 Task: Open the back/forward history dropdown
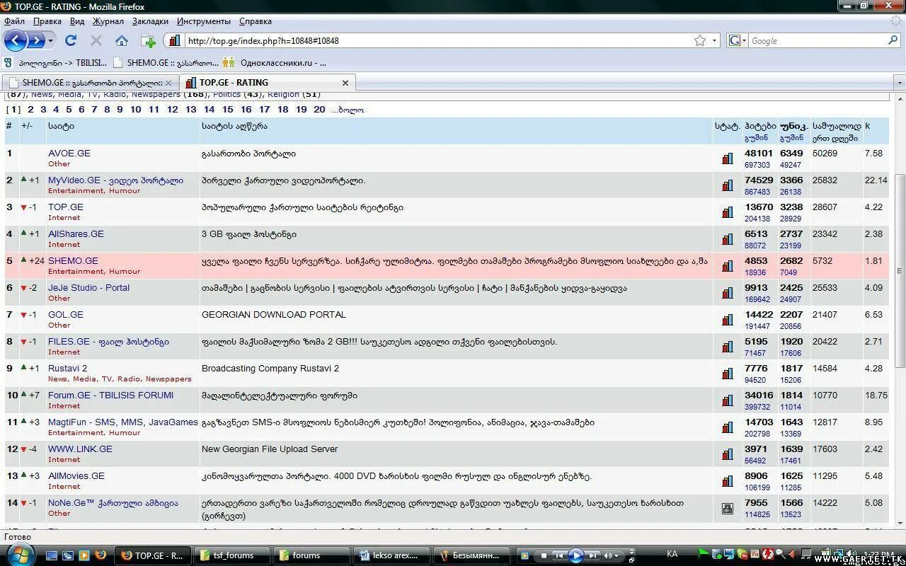50,40
